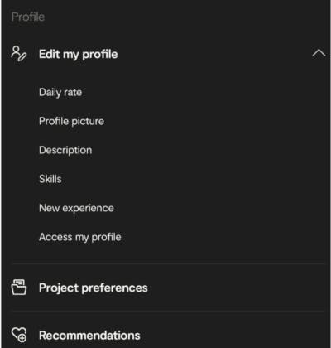
Task: Open the Recommendations menu item
Action: 89,336
